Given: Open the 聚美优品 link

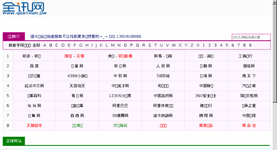Looking at the screenshot, I should 206,126.
